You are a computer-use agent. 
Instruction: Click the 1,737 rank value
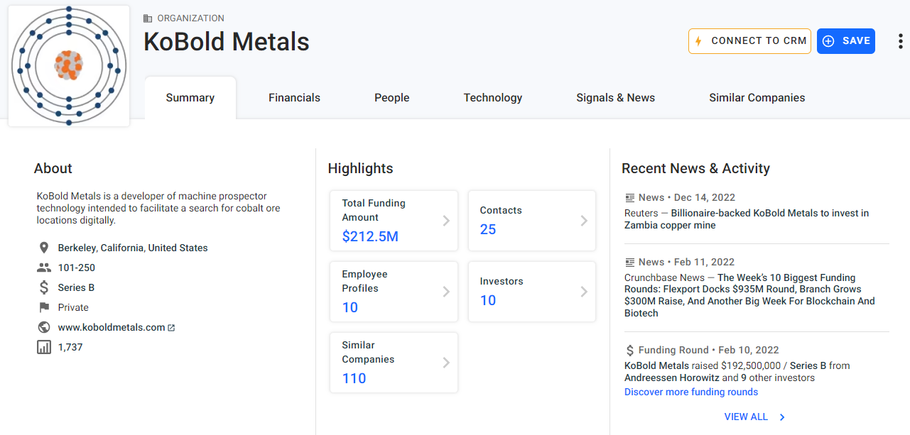pyautogui.click(x=70, y=347)
